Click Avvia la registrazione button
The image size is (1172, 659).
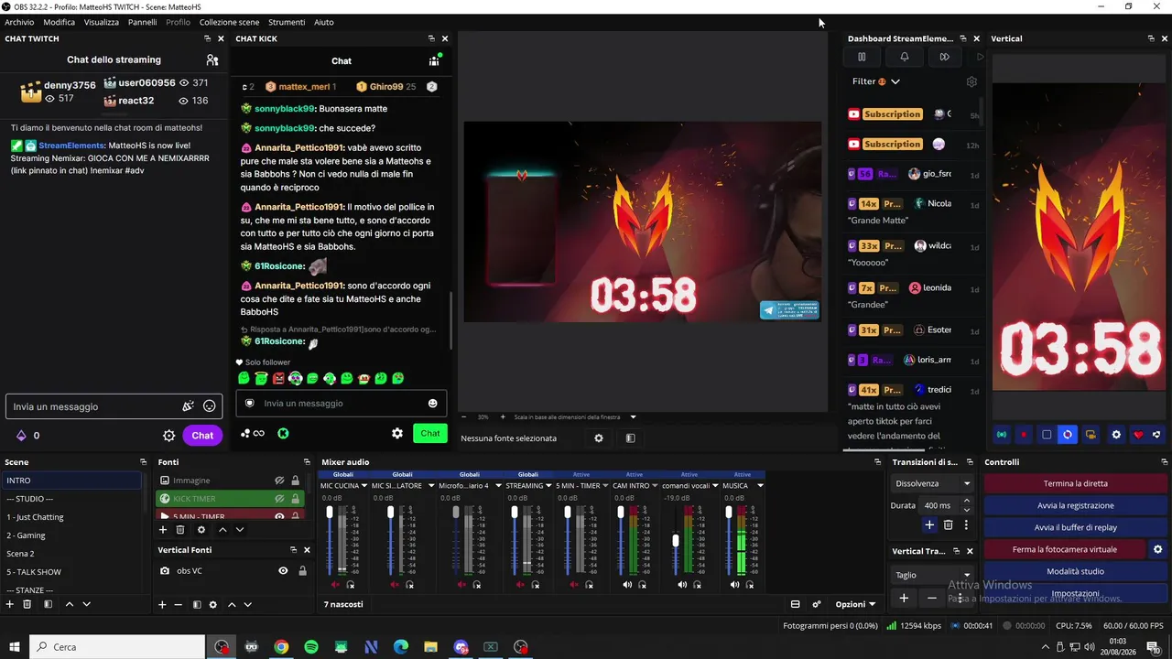(1076, 505)
